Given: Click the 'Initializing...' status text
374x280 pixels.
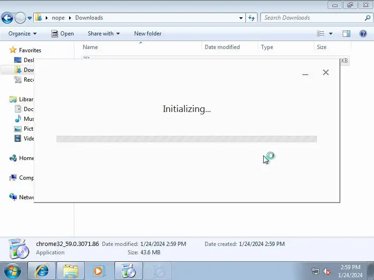Looking at the screenshot, I should pyautogui.click(x=187, y=109).
